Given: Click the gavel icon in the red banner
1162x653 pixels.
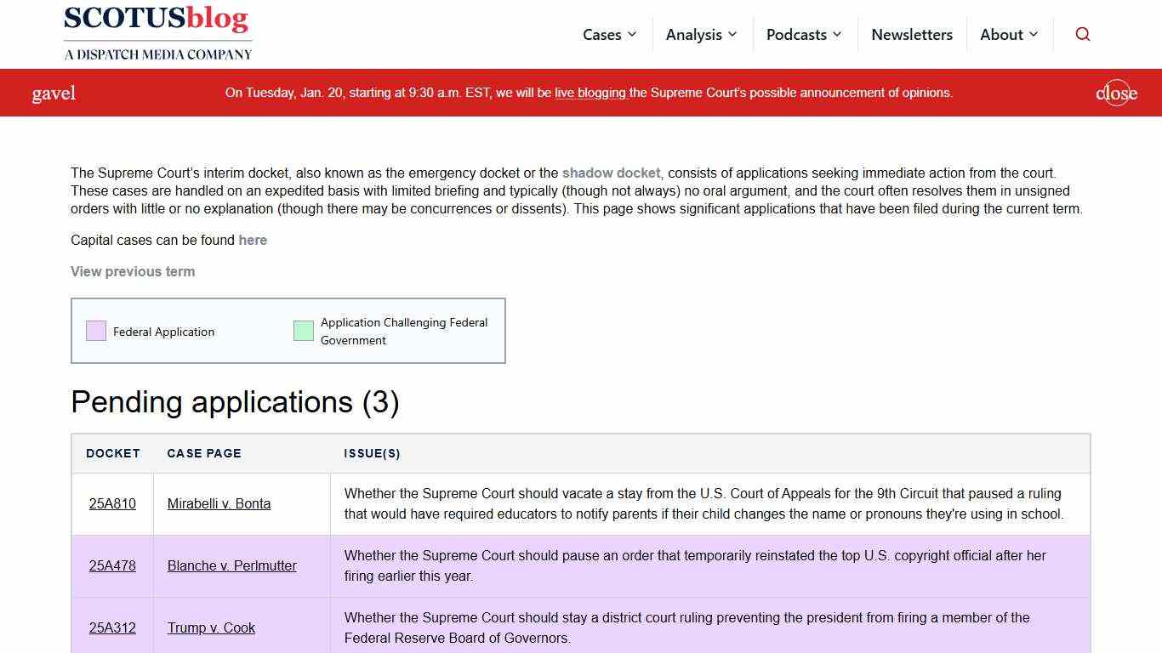Looking at the screenshot, I should coord(54,93).
